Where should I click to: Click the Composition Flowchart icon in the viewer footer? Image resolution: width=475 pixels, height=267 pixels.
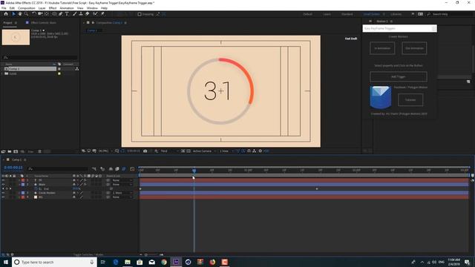coord(254,151)
